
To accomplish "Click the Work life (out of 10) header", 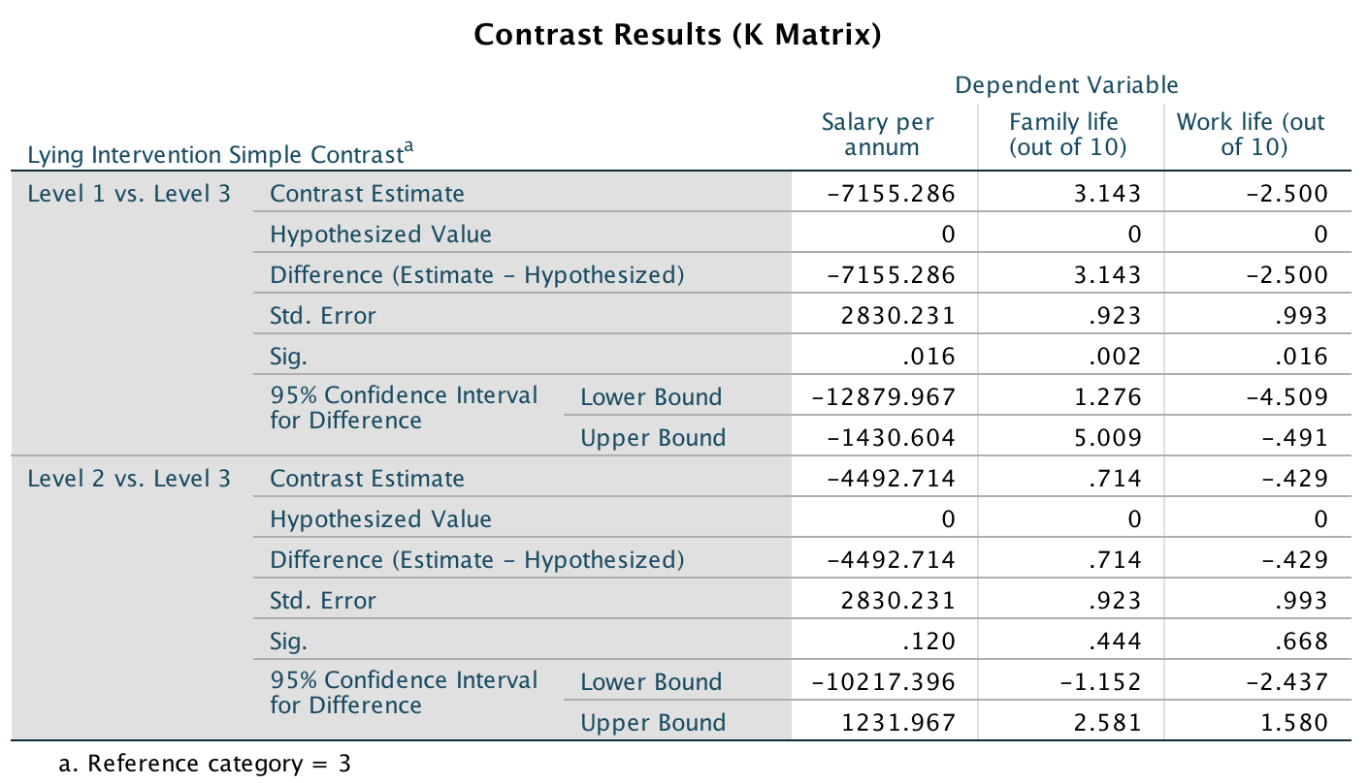I will (1250, 135).
